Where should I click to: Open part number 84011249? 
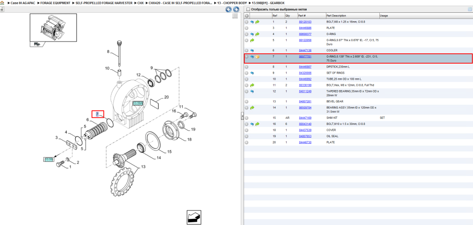305,91
